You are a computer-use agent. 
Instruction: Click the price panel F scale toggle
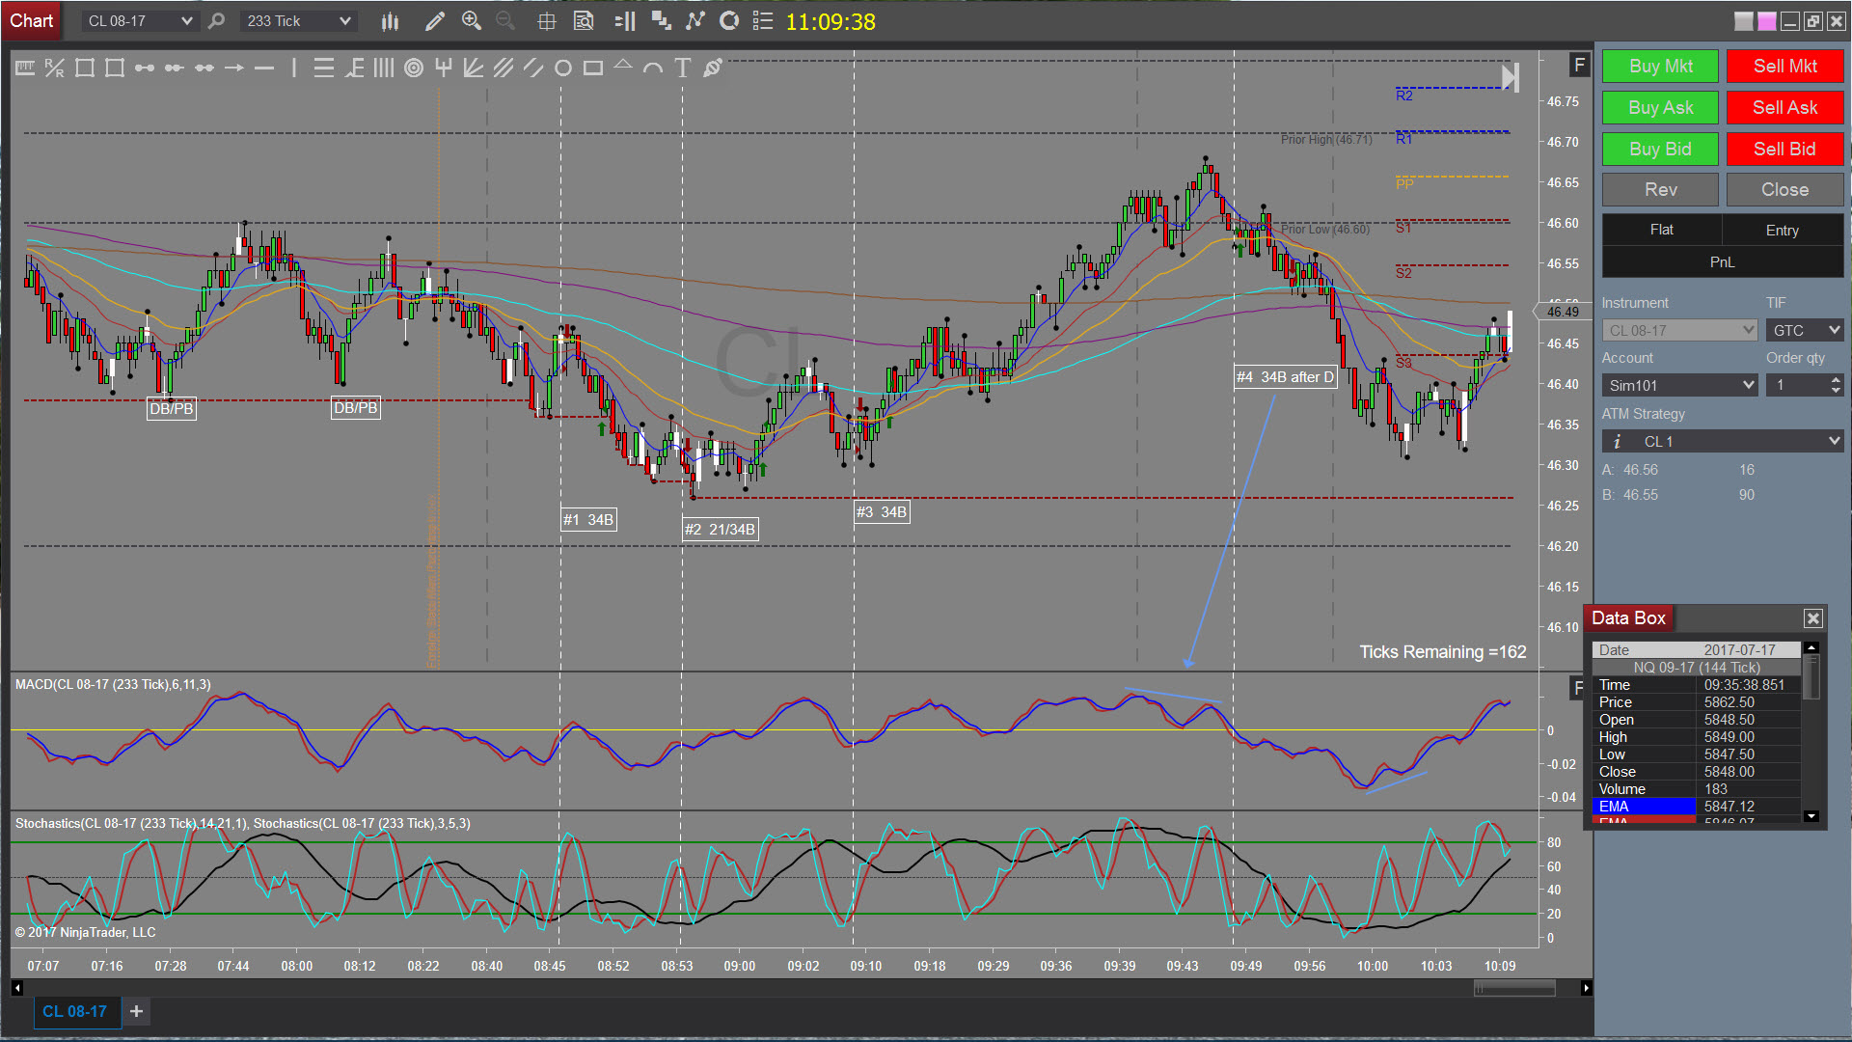coord(1579,65)
